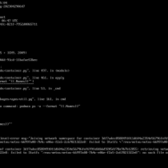Click the util.py traceback line ending in cmd
This screenshot has width=168, height=168.
pyautogui.click(x=33, y=99)
